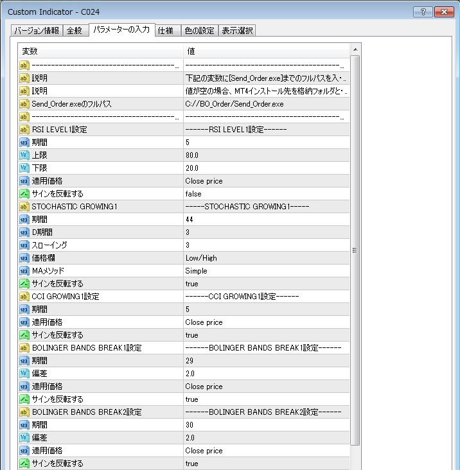Switch to the 全般 tab
This screenshot has height=470, width=460.
pos(76,31)
